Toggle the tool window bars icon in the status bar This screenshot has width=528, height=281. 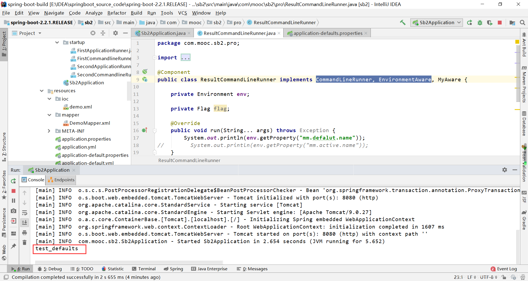[6, 277]
